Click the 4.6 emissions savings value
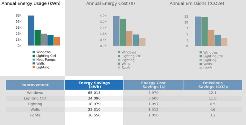Screen dimensions: 246x125 coord(213,110)
